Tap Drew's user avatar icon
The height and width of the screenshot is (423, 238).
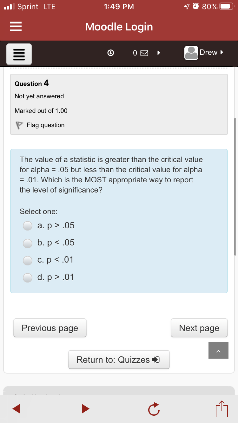pos(191,53)
